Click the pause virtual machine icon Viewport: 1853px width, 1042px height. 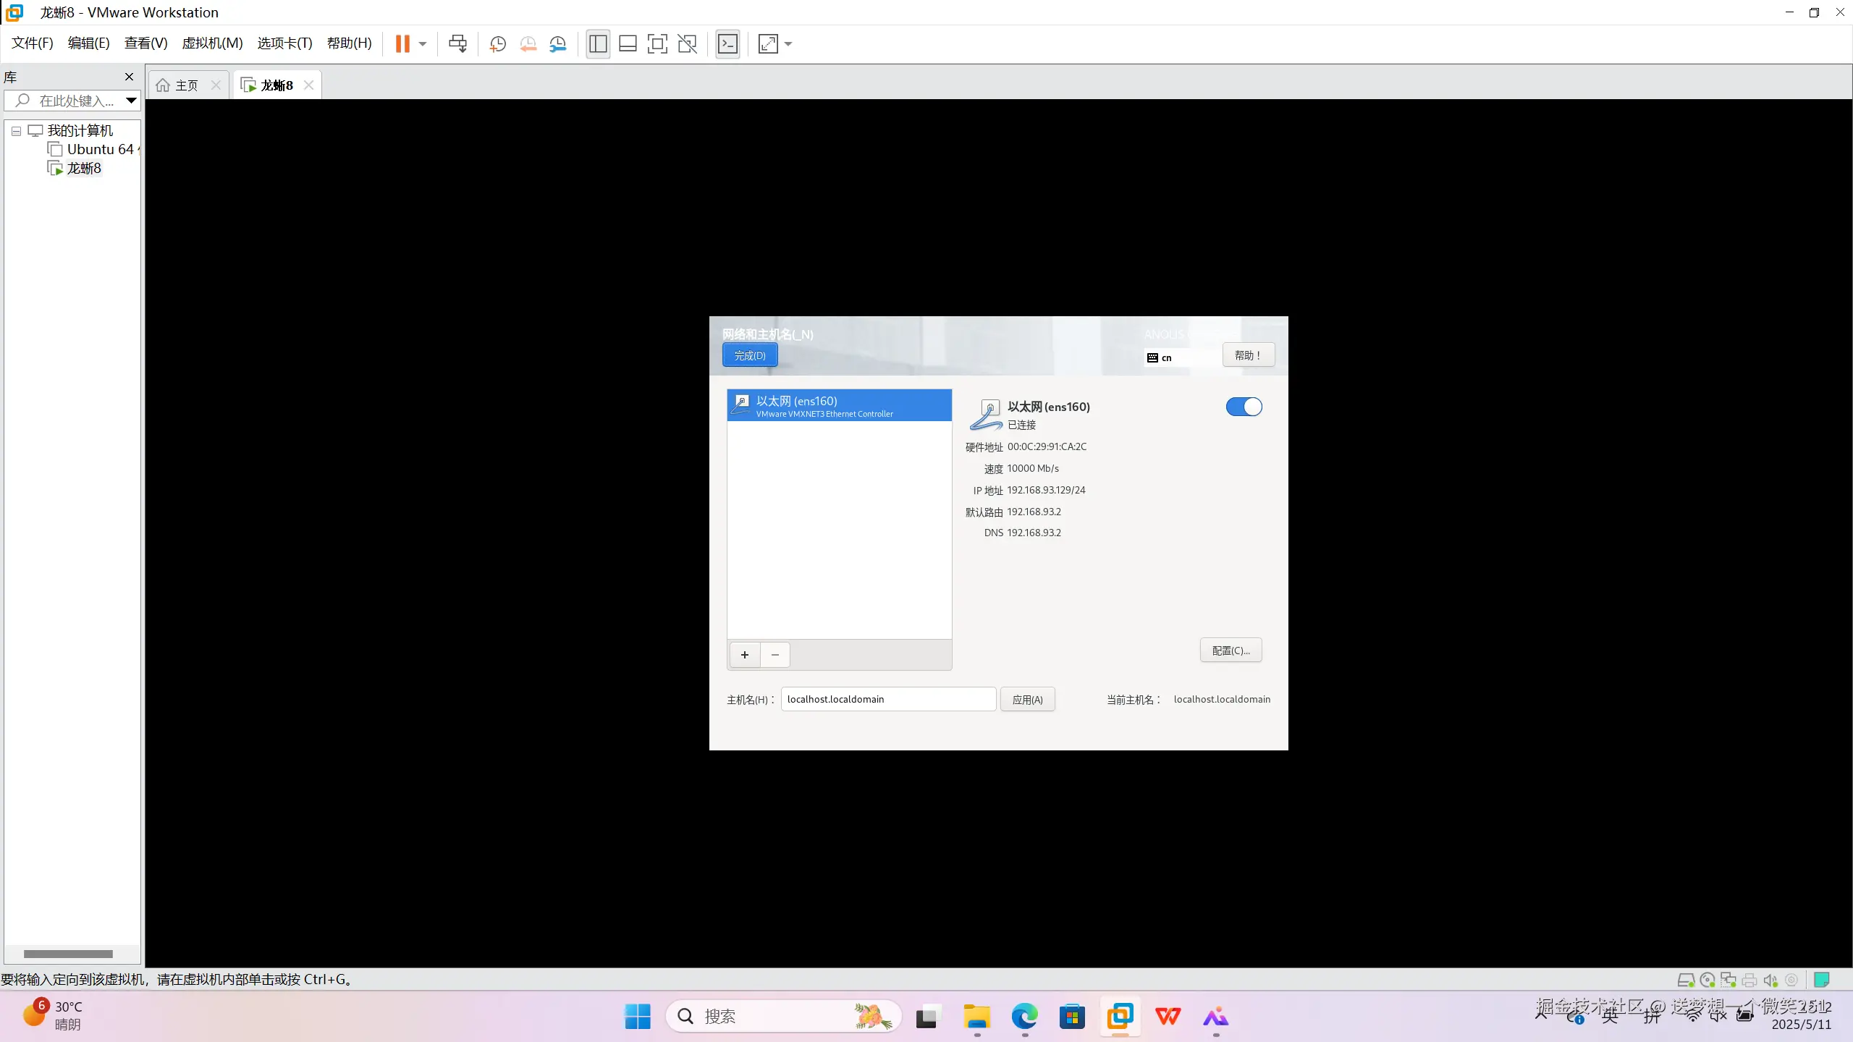click(x=402, y=44)
